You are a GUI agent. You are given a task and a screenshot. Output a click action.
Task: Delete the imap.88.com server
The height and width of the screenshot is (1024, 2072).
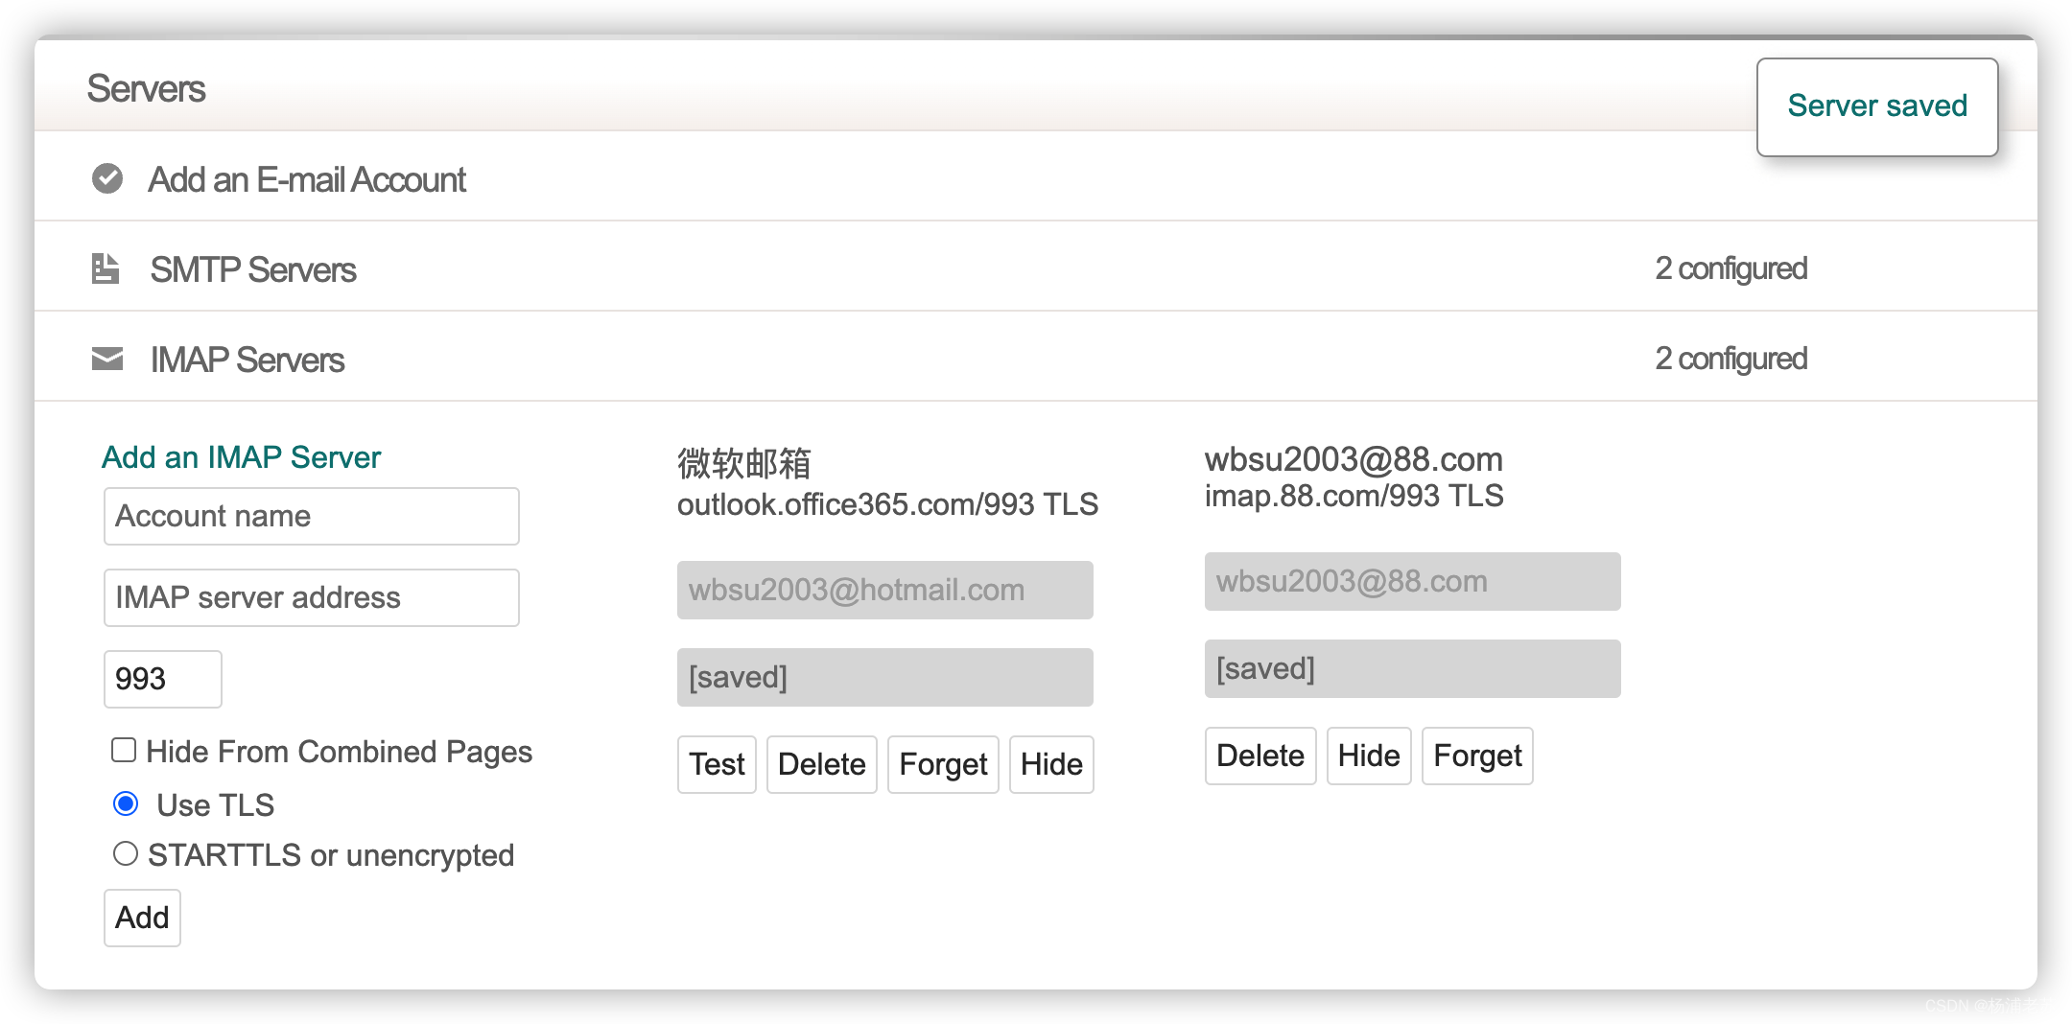[x=1260, y=756]
